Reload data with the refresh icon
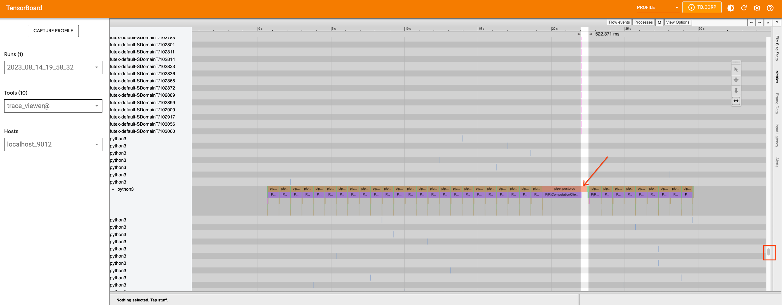Image resolution: width=782 pixels, height=305 pixels. (744, 8)
